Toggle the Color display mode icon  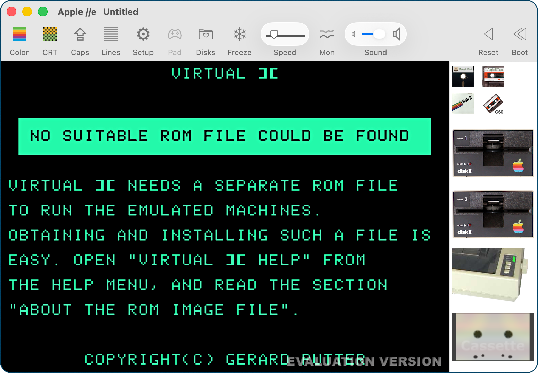[19, 34]
